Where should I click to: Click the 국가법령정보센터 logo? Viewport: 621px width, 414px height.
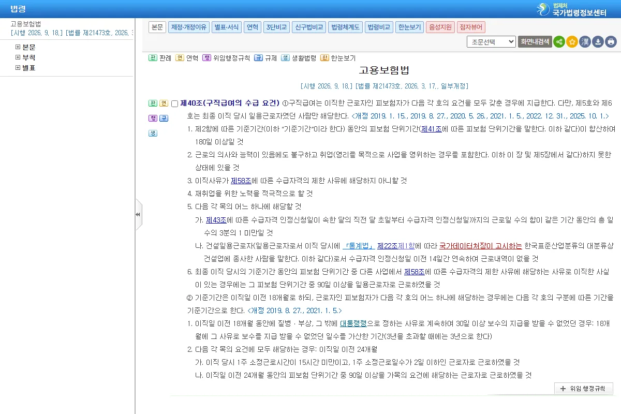pos(572,9)
